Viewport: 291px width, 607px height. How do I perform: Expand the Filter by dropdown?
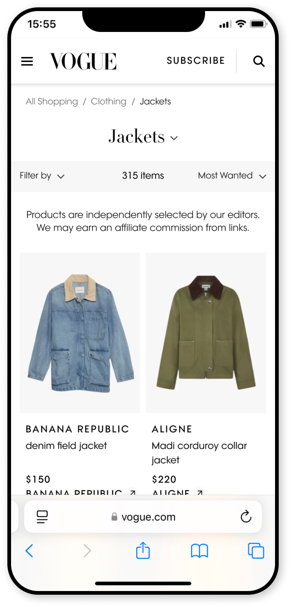point(42,176)
